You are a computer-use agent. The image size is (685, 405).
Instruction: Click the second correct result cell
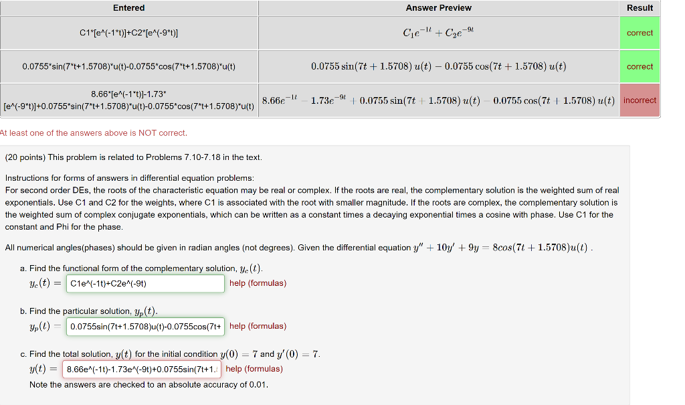640,66
